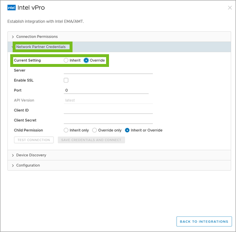The height and width of the screenshot is (232, 236).
Task: Click the API Version field
Action: click(108, 101)
